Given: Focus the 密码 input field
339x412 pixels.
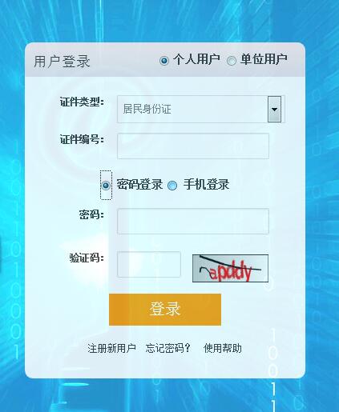Looking at the screenshot, I should point(193,222).
